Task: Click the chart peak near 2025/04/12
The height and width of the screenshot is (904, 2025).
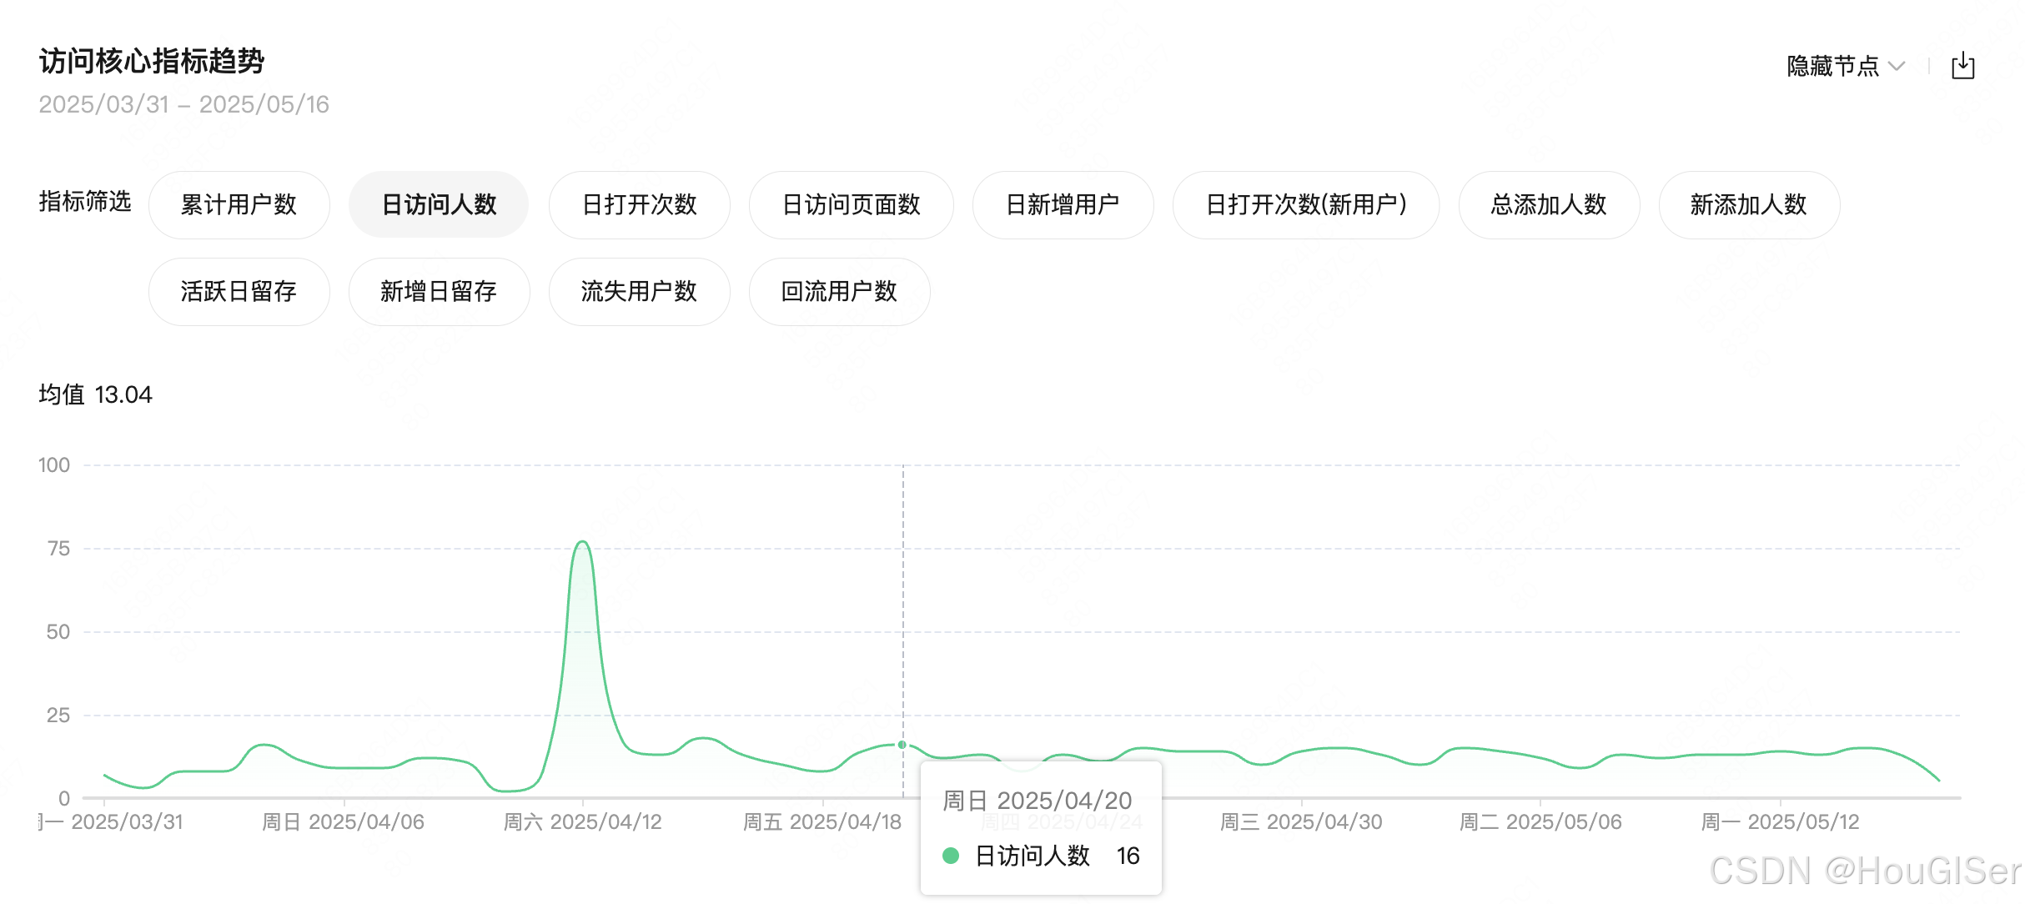Action: [x=582, y=543]
